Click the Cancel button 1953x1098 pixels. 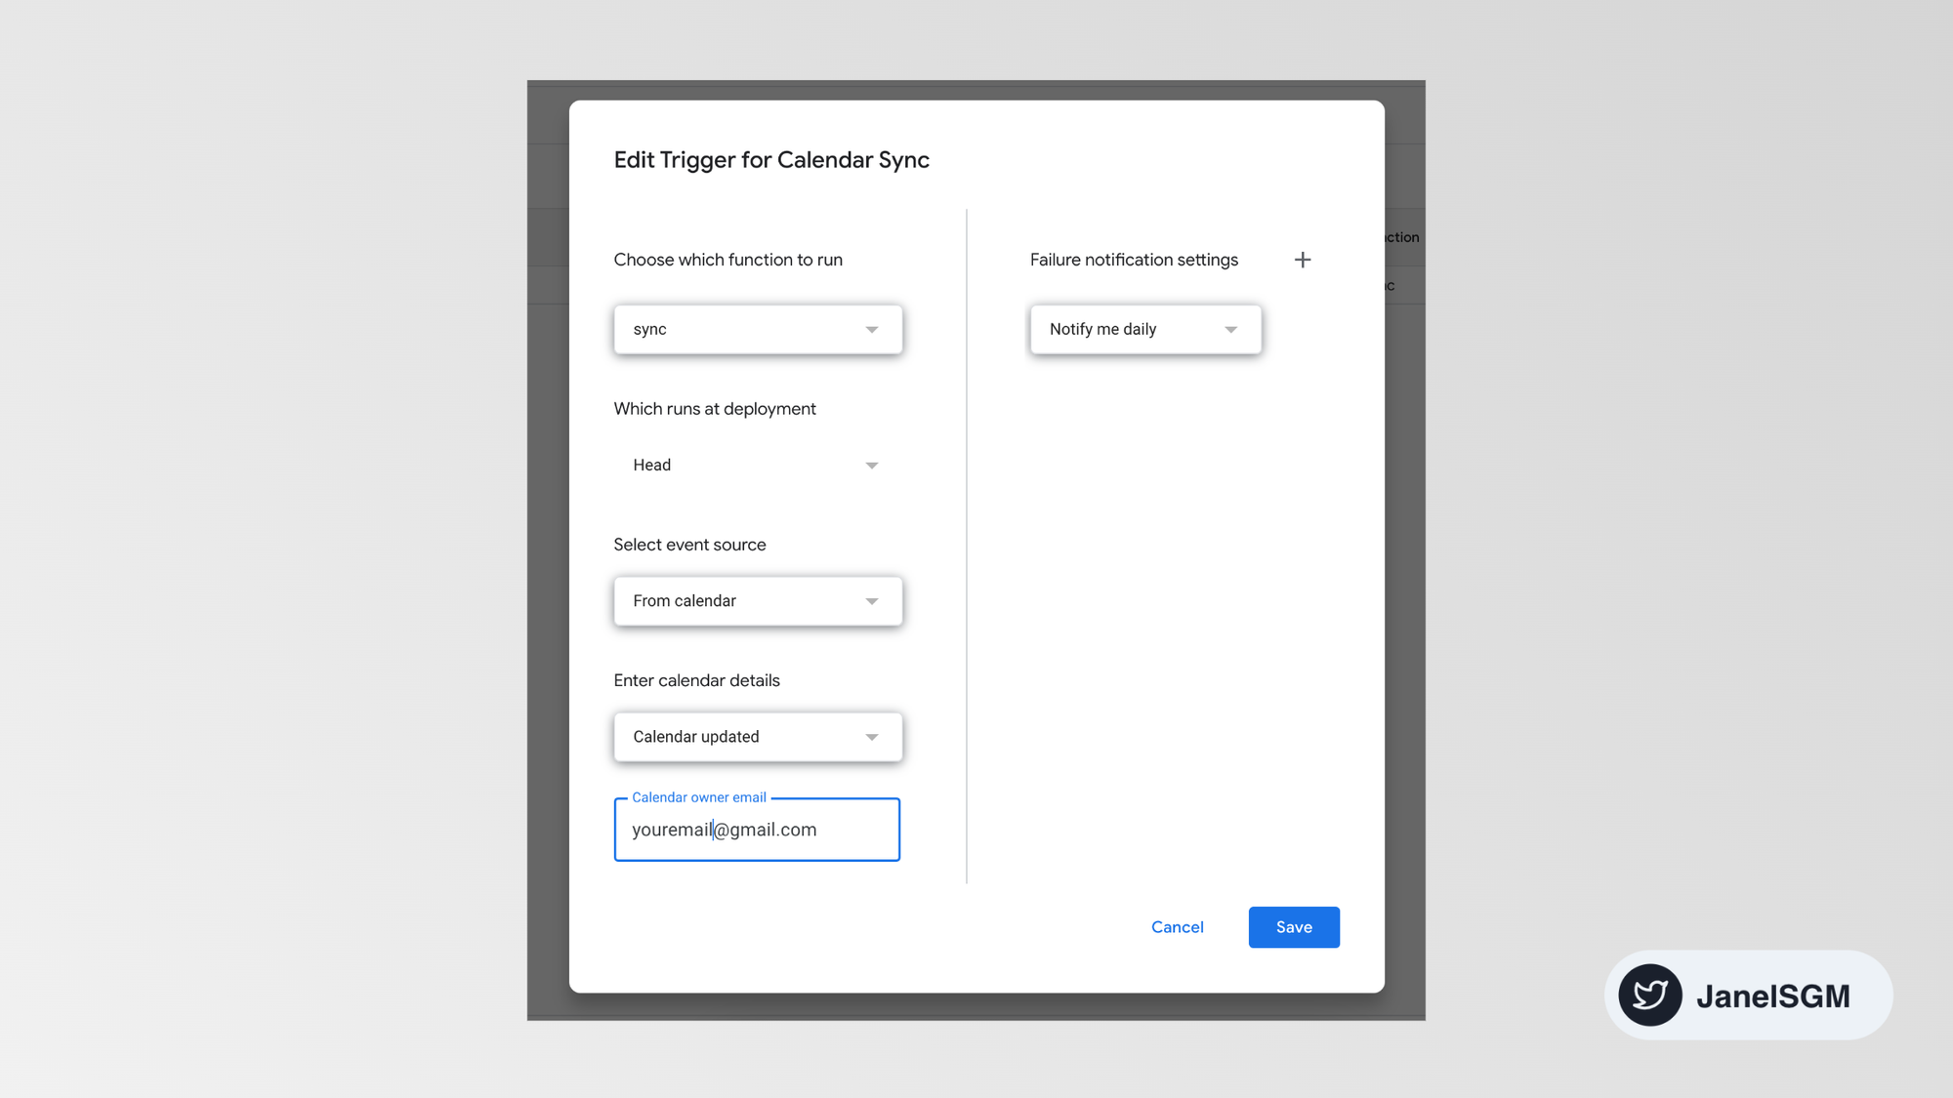click(x=1177, y=926)
